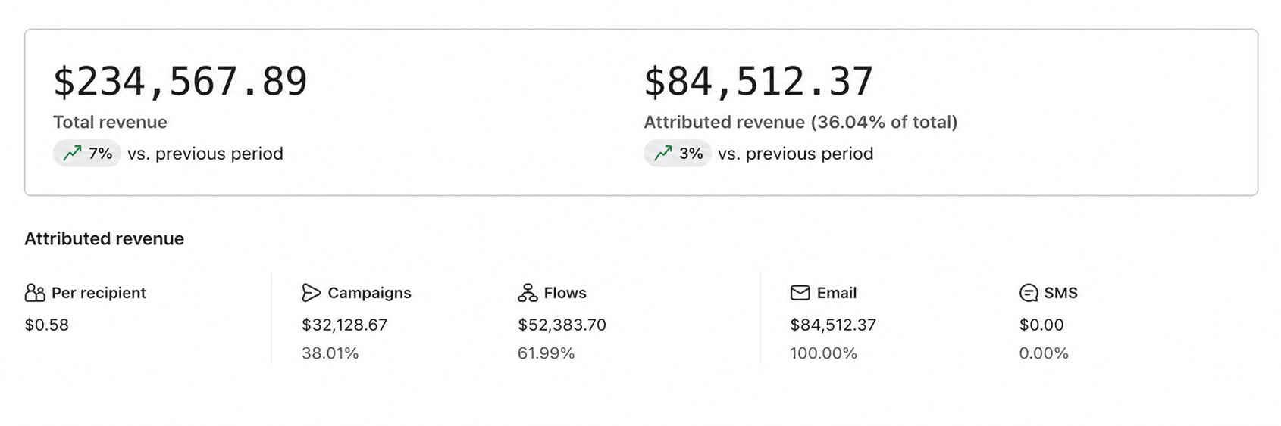
Task: Click the Attributed revenue (36.04% of total) label
Action: [800, 122]
